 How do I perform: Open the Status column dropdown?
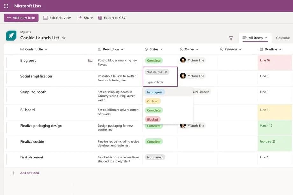(162, 49)
